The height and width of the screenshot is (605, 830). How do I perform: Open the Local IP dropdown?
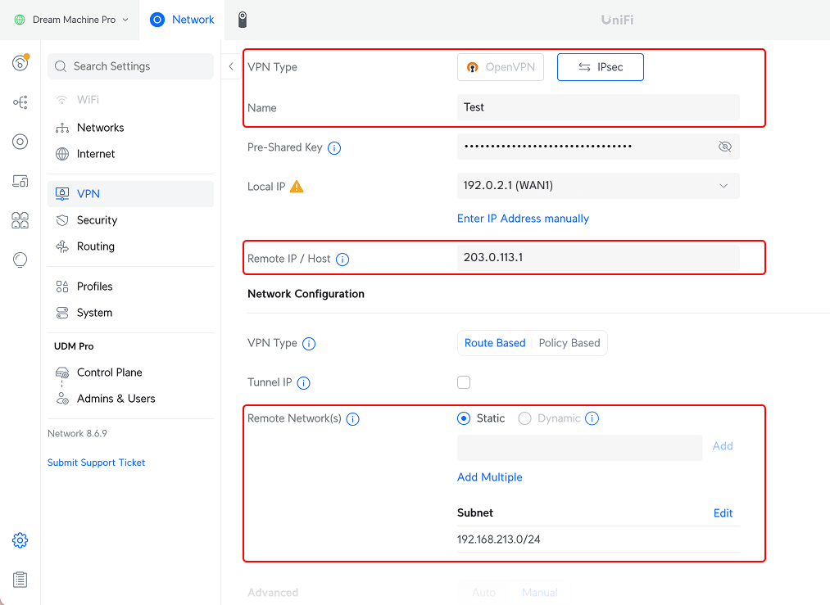(x=599, y=186)
